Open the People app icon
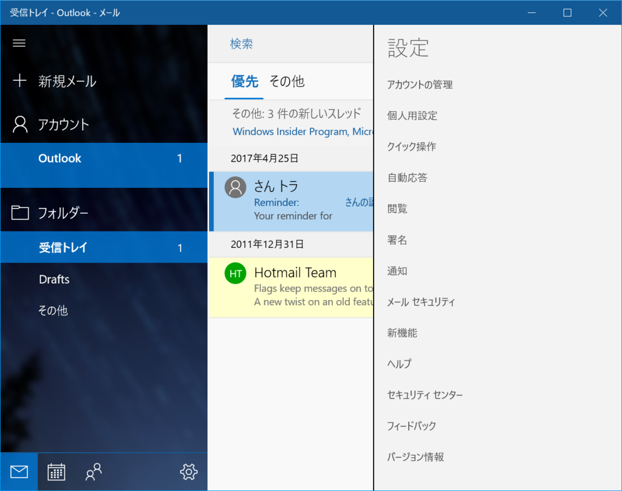 (x=94, y=472)
